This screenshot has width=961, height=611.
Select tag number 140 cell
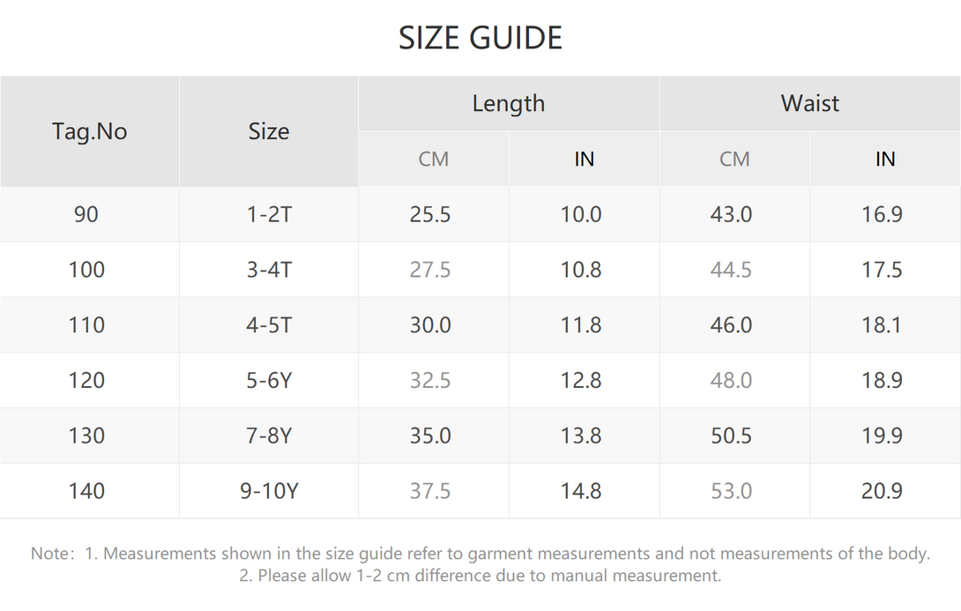pos(89,491)
